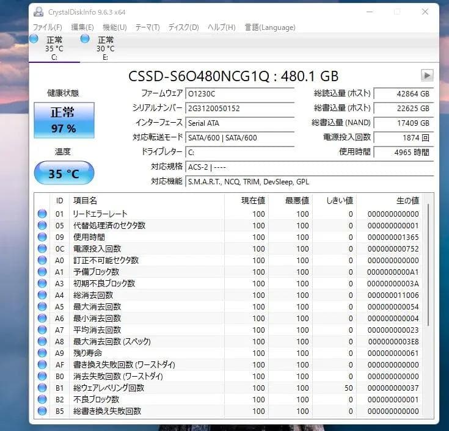Click total host writes value 22625 GB
Image resolution: width=449 pixels, height=431 pixels.
pyautogui.click(x=404, y=109)
